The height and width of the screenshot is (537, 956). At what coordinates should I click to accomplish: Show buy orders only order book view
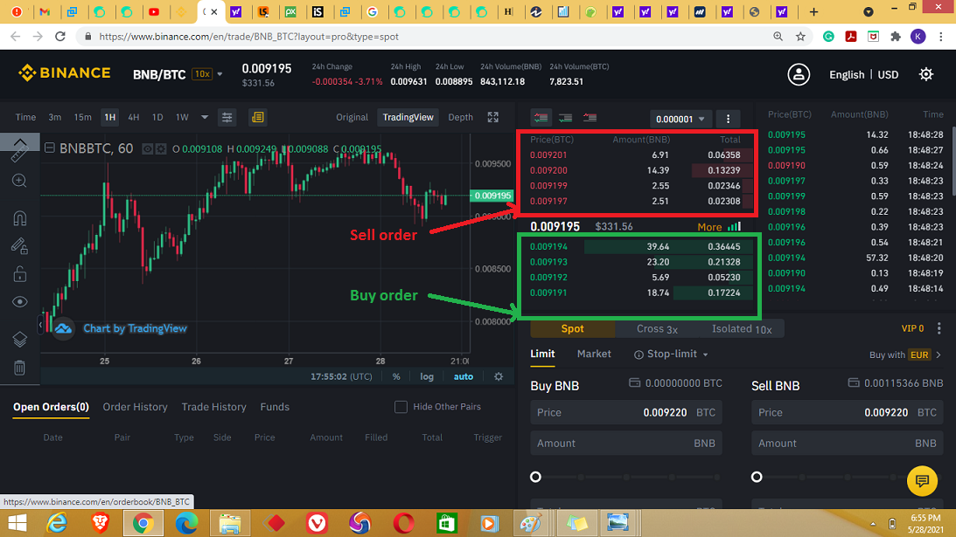coord(565,118)
